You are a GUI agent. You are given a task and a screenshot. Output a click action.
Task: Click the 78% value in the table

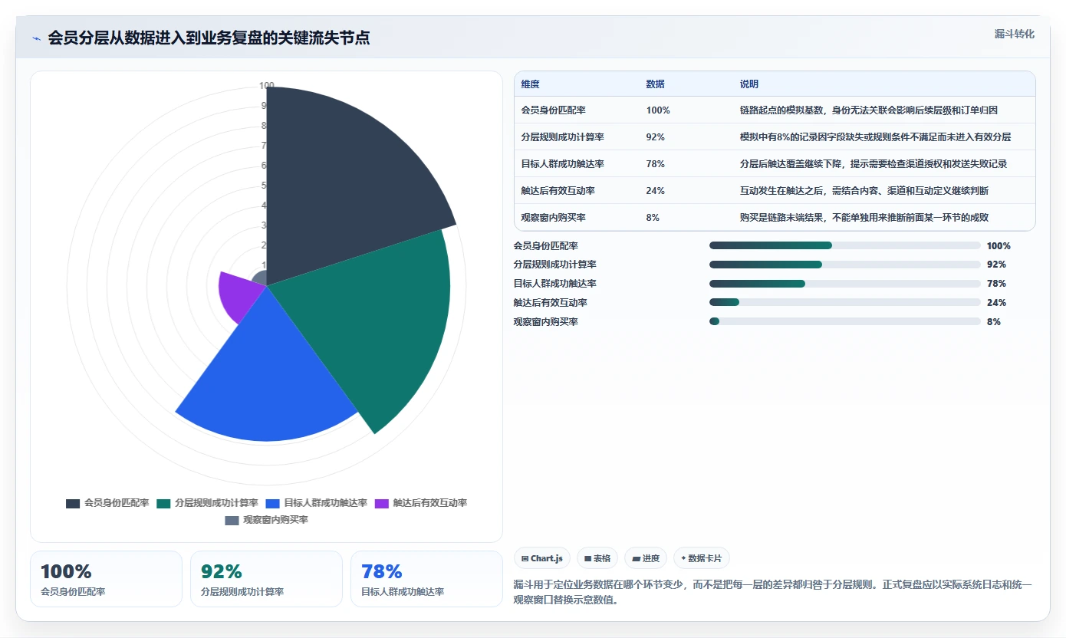click(656, 164)
